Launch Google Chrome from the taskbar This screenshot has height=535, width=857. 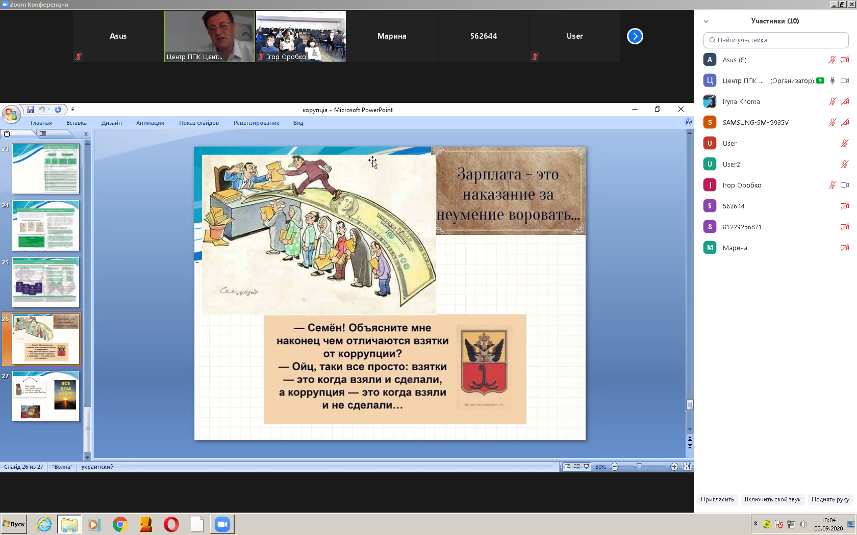[x=120, y=524]
